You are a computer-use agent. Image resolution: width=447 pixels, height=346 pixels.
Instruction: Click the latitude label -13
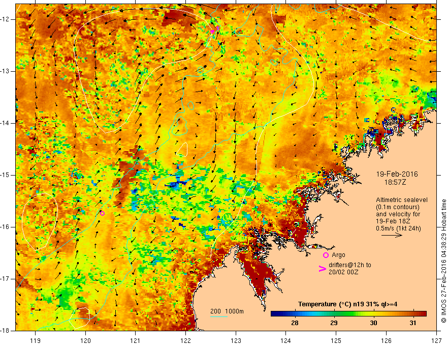point(5,71)
